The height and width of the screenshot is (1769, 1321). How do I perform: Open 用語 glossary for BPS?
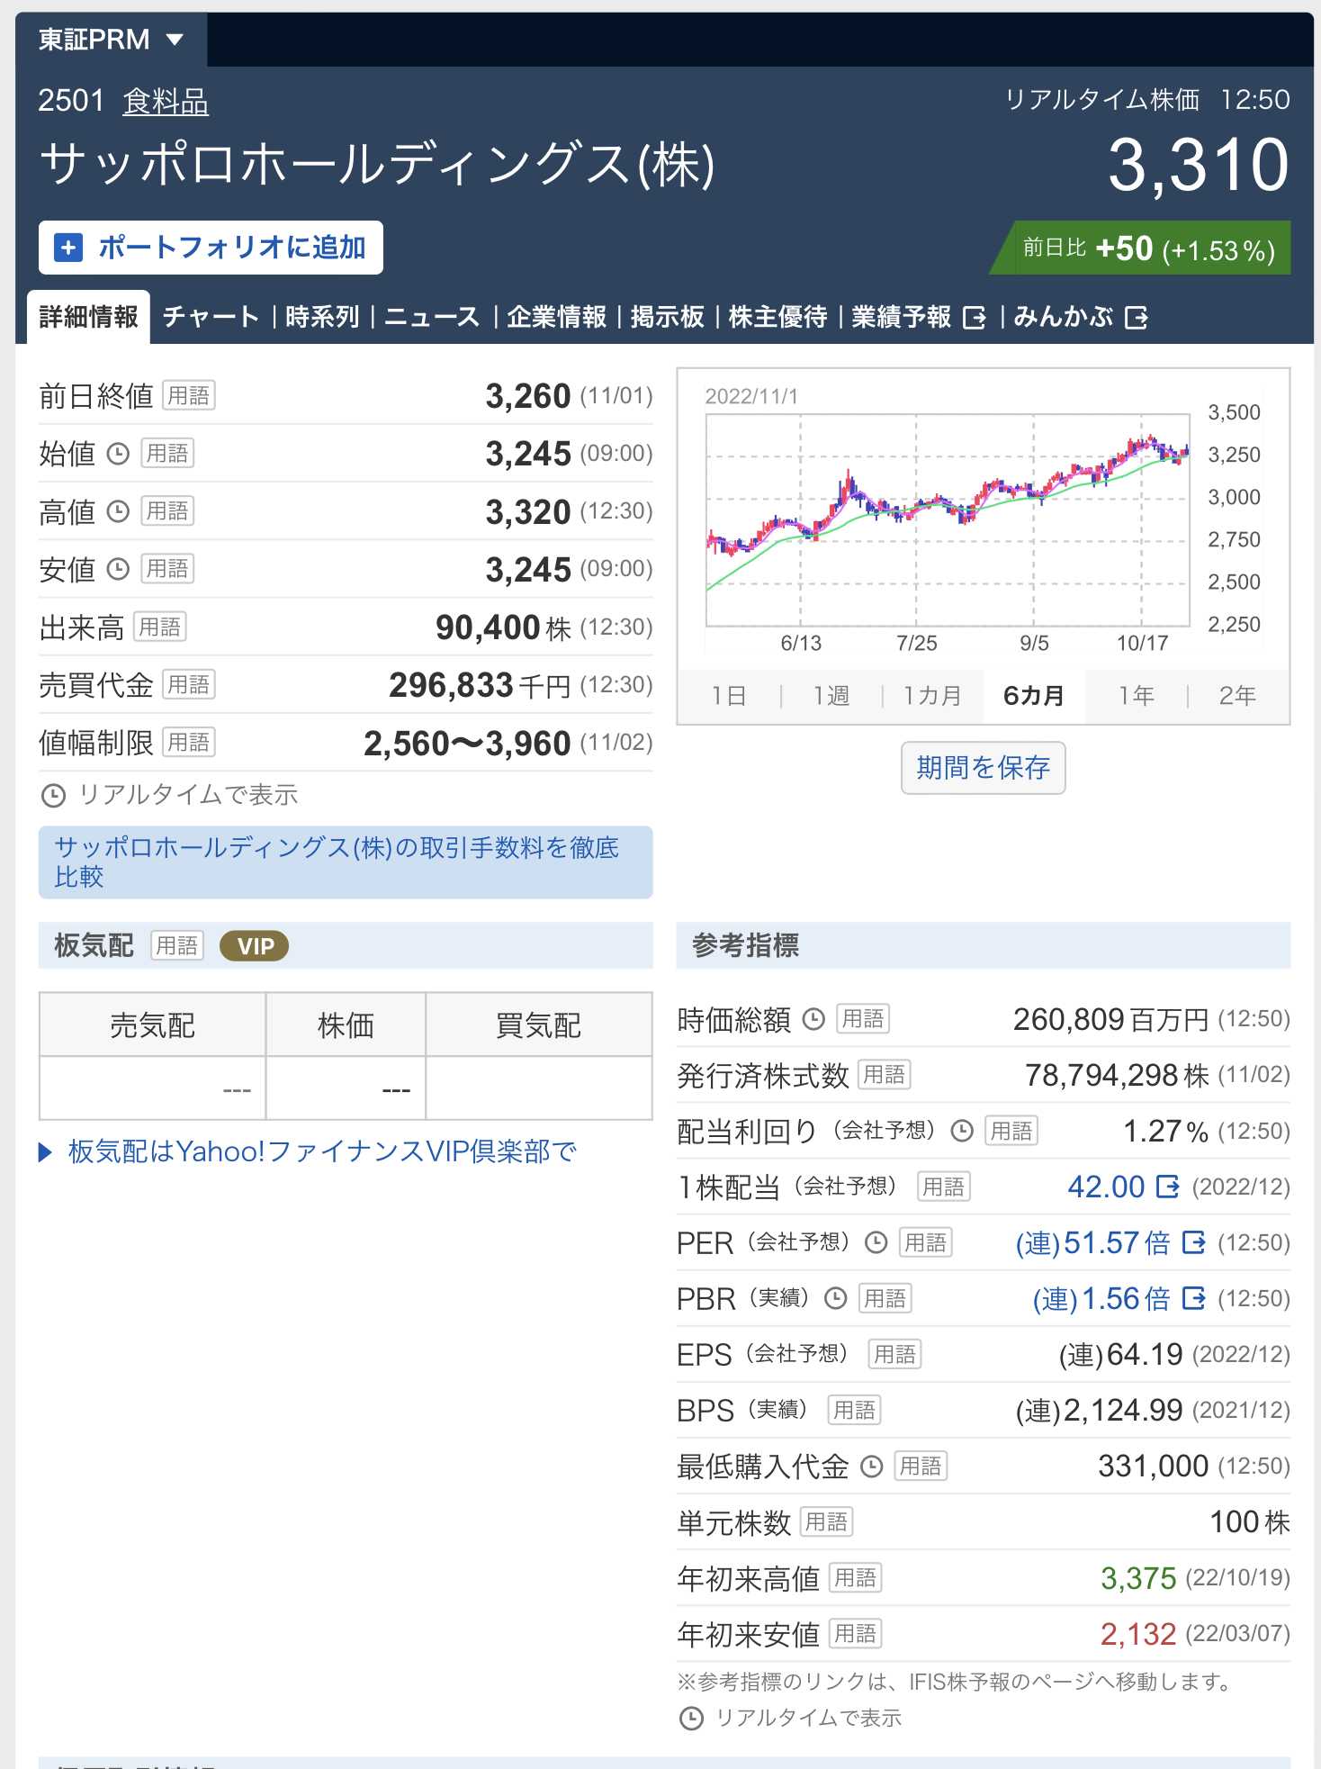(854, 1410)
